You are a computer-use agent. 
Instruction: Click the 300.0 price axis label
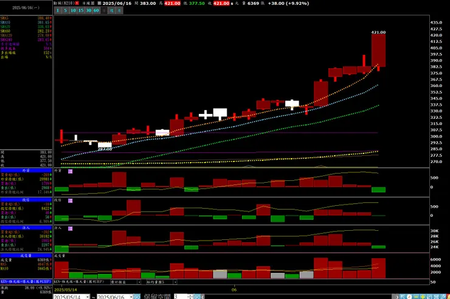click(x=436, y=136)
